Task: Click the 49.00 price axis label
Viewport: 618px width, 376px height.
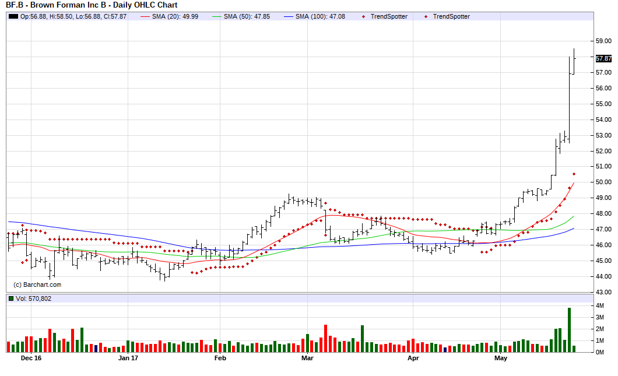Action: coord(603,198)
